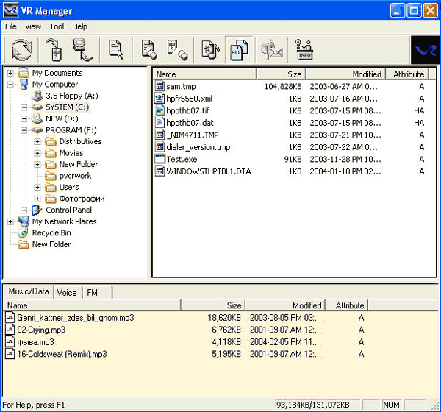441x412 pixels.
Task: Switch to the FM tab
Action: point(93,293)
